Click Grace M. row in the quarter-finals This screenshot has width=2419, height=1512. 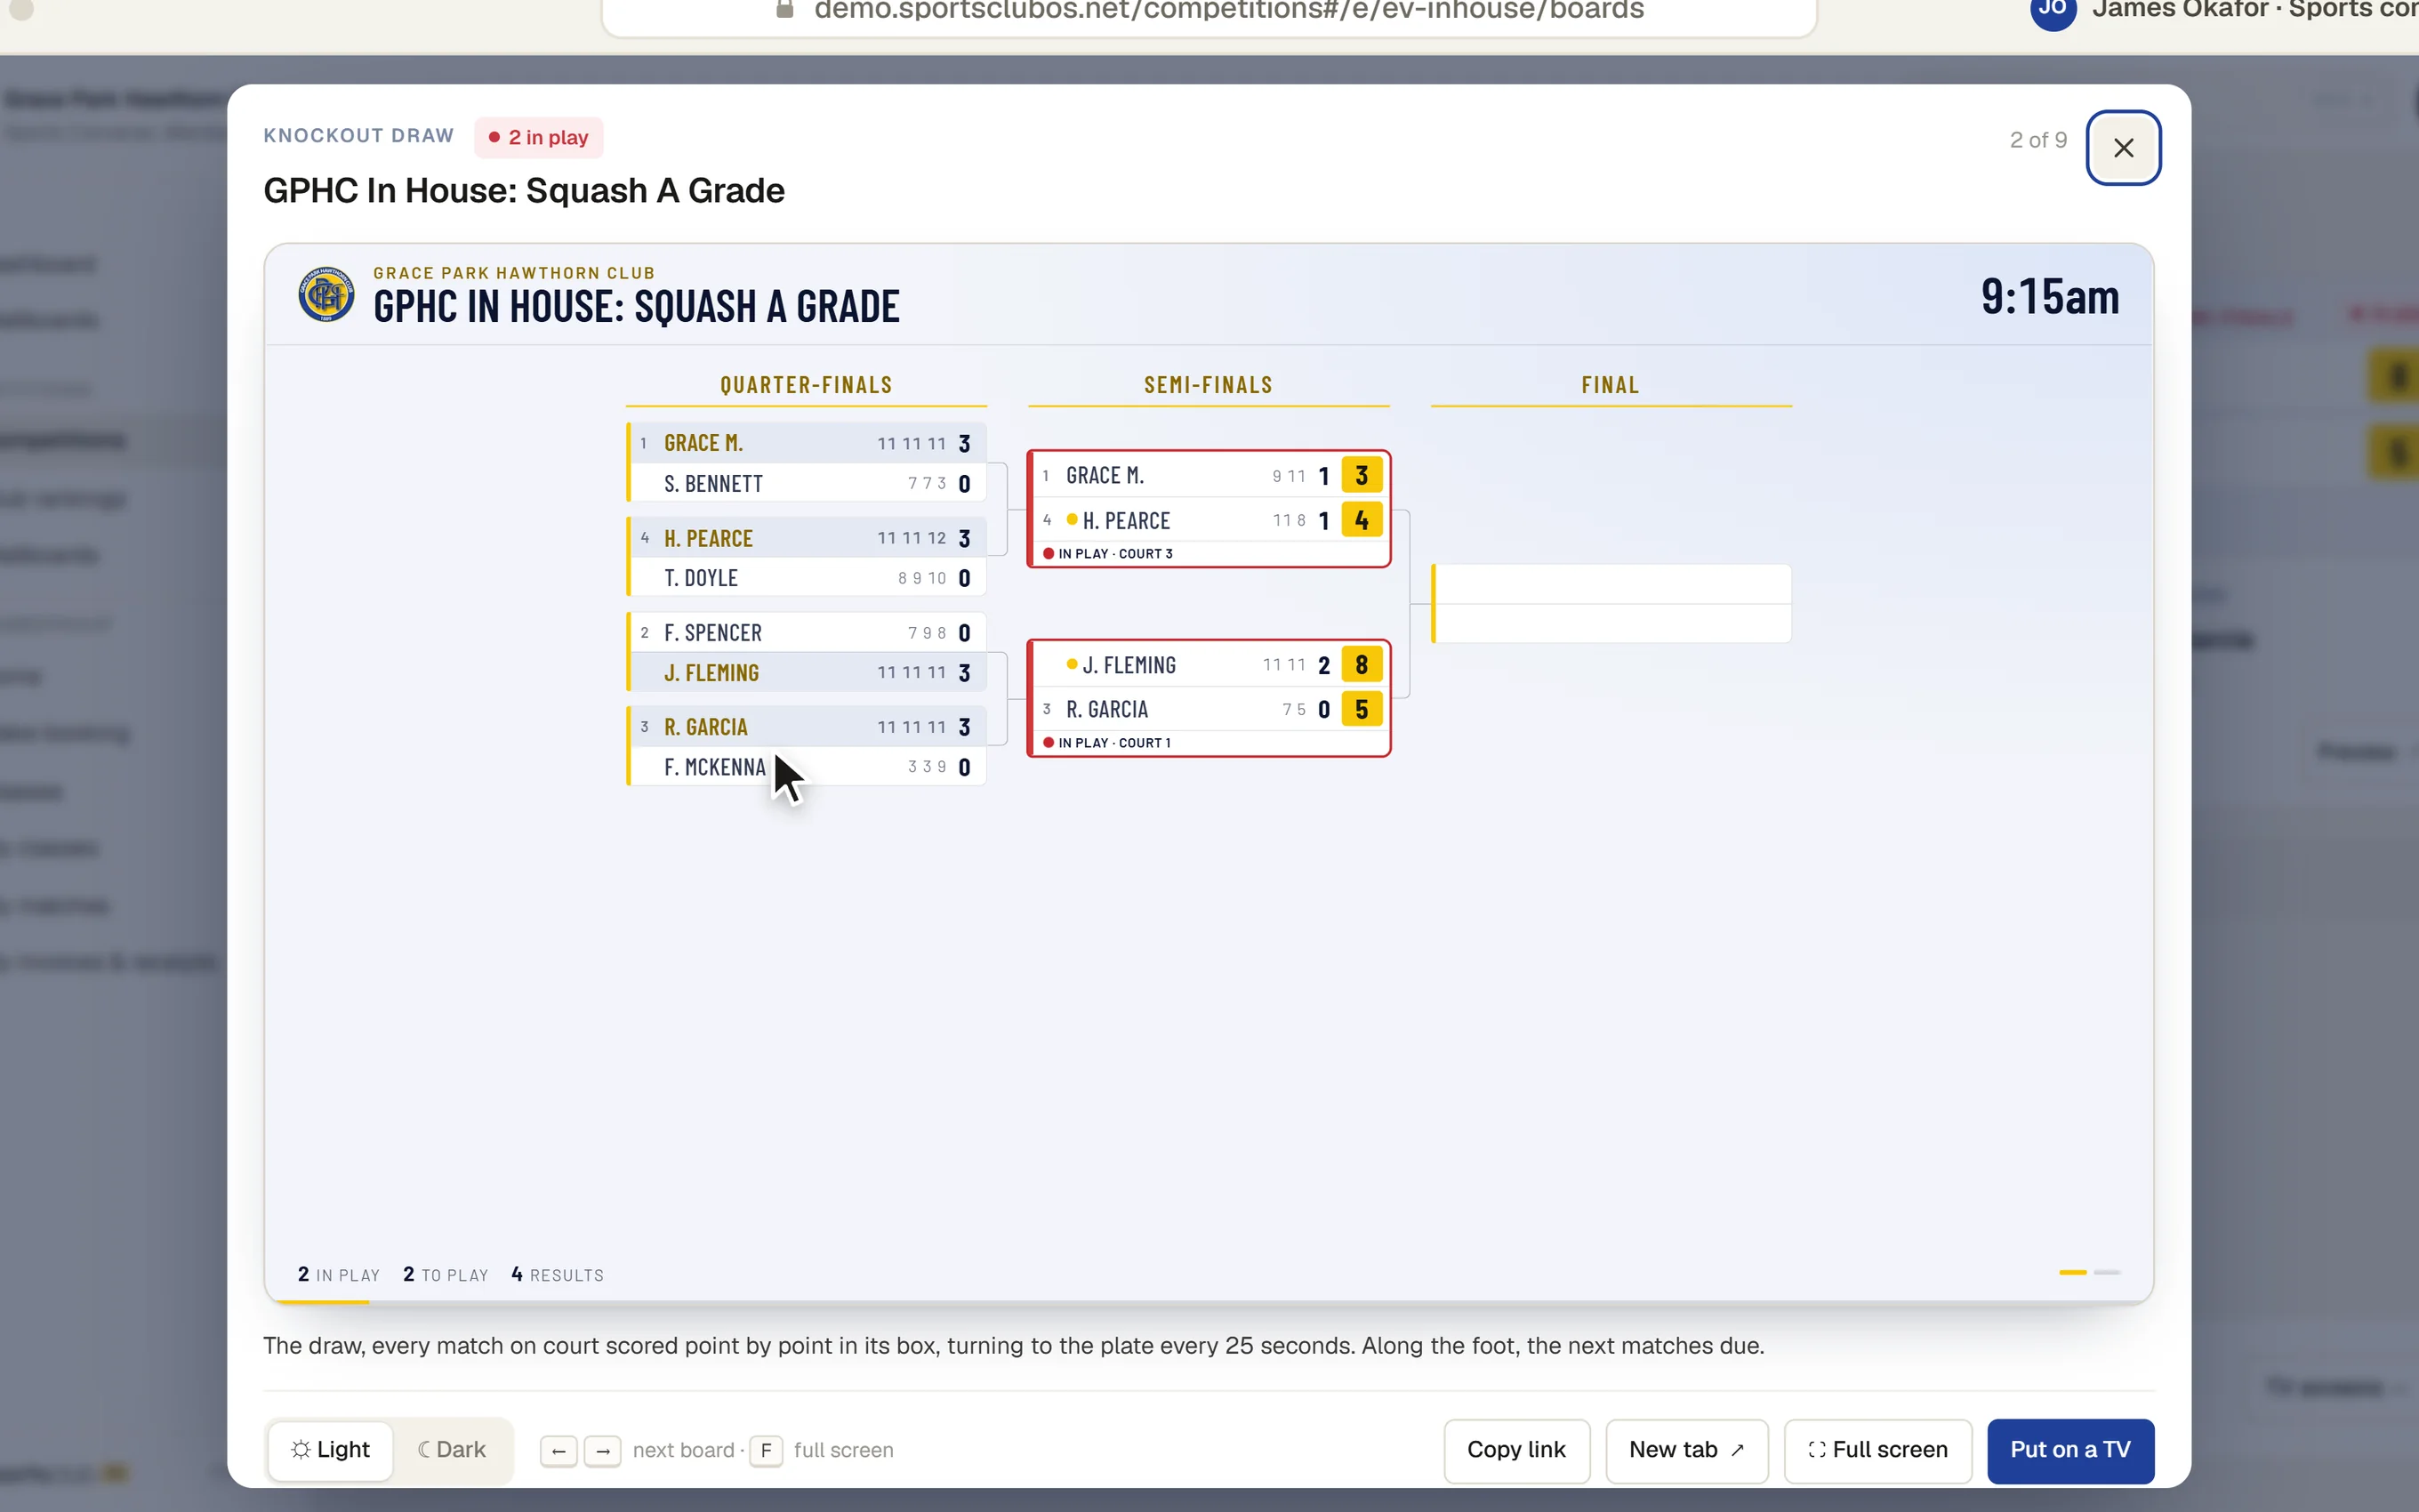pos(807,443)
